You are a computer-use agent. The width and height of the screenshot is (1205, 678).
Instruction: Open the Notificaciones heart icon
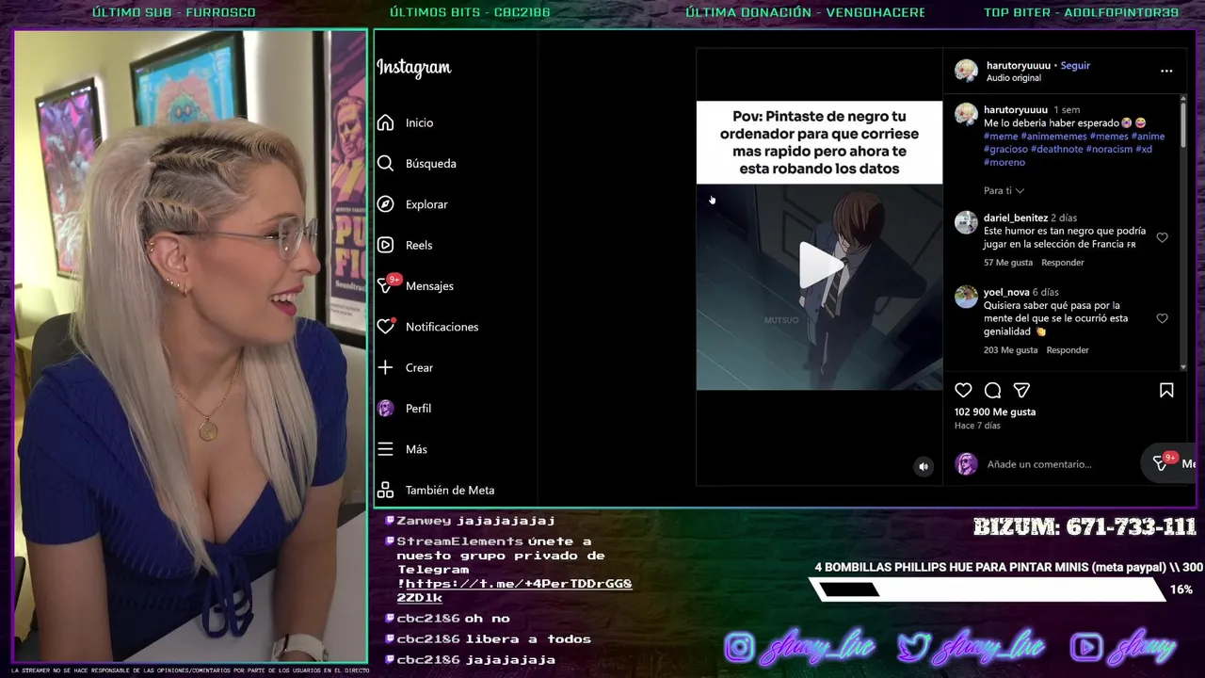[x=385, y=327]
